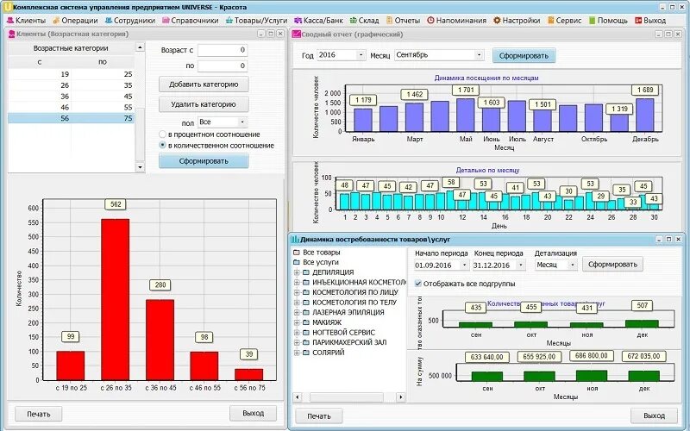Select в процентном соотношение radio option
The image size is (690, 431).
(162, 134)
